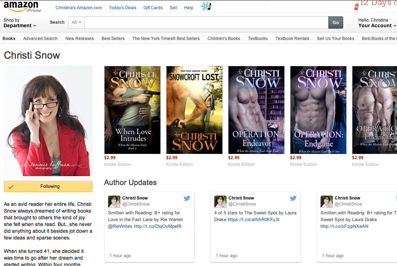Click inside the main search field
The image size is (397, 266).
point(206,23)
